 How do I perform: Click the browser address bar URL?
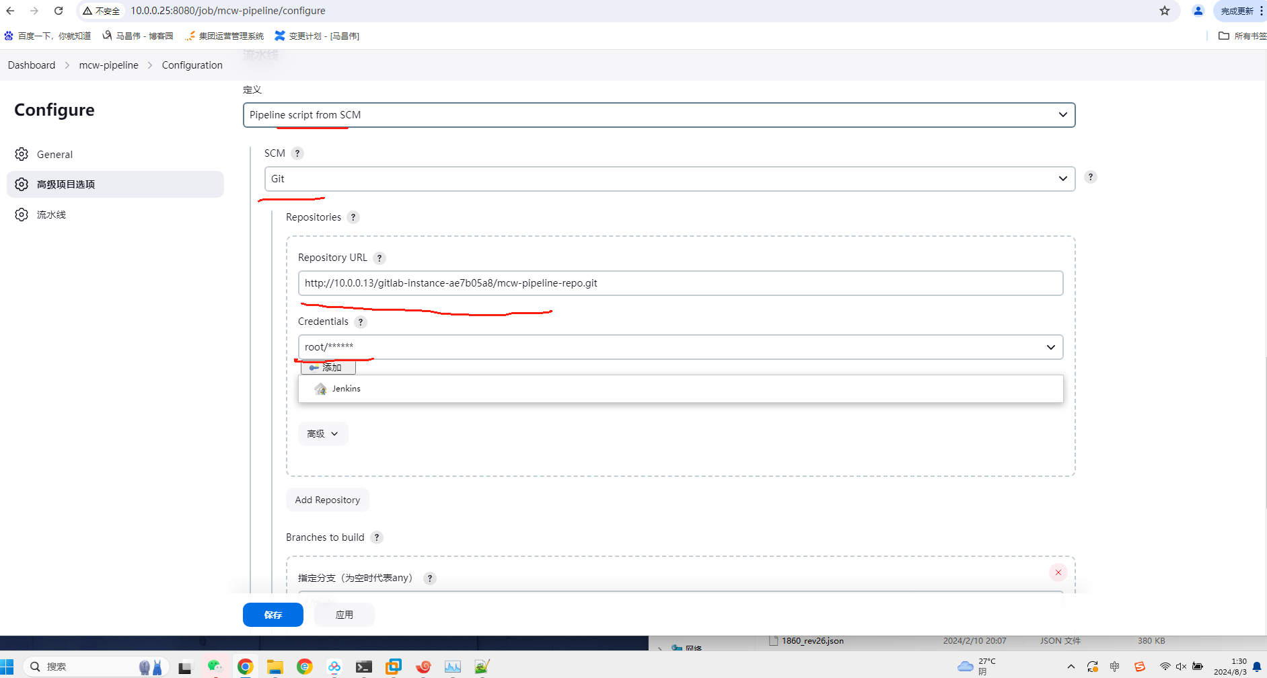tap(228, 11)
